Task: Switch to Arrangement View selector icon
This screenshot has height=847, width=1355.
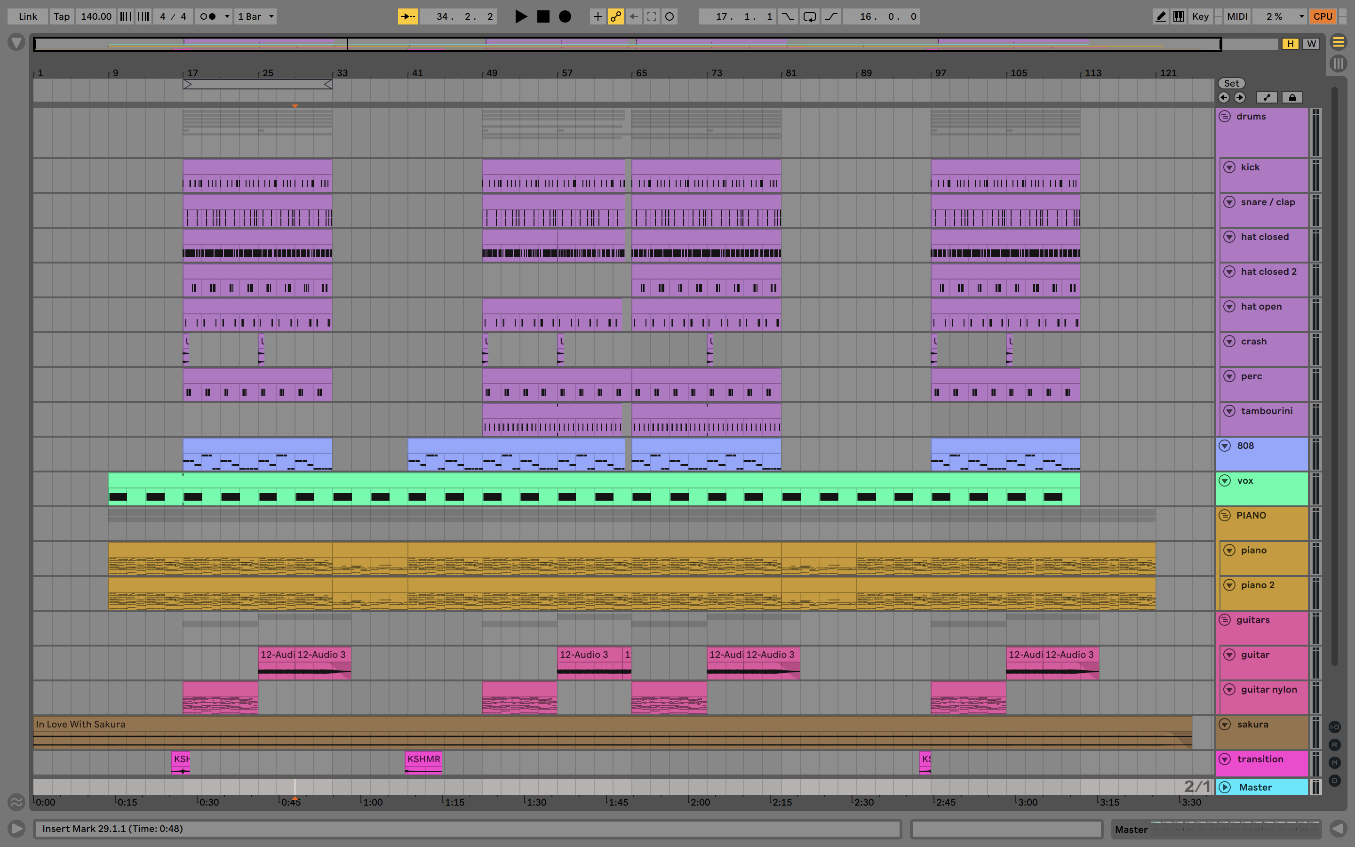Action: tap(1338, 42)
